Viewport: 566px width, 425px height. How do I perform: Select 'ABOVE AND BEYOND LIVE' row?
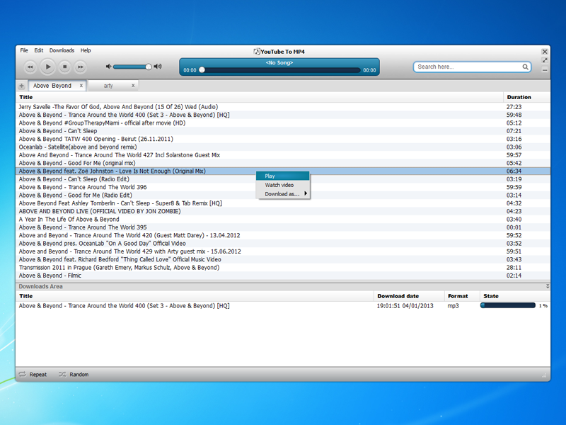pos(283,211)
